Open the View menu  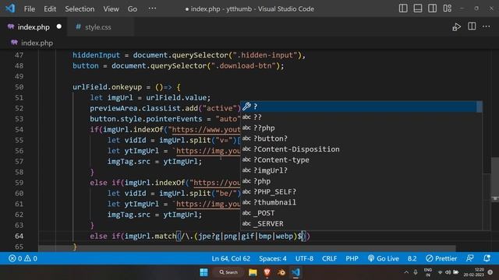(x=111, y=9)
